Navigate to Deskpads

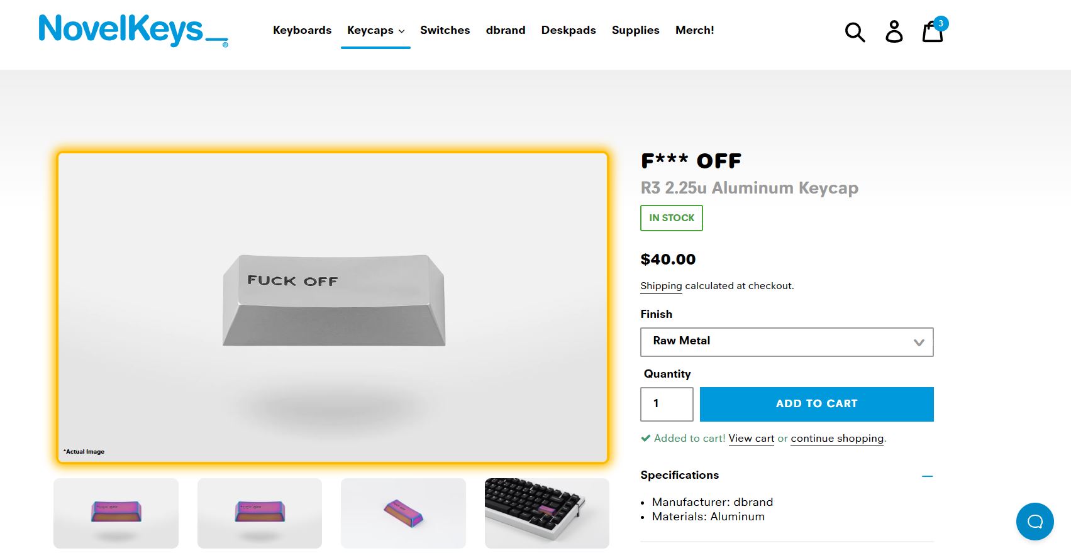569,30
